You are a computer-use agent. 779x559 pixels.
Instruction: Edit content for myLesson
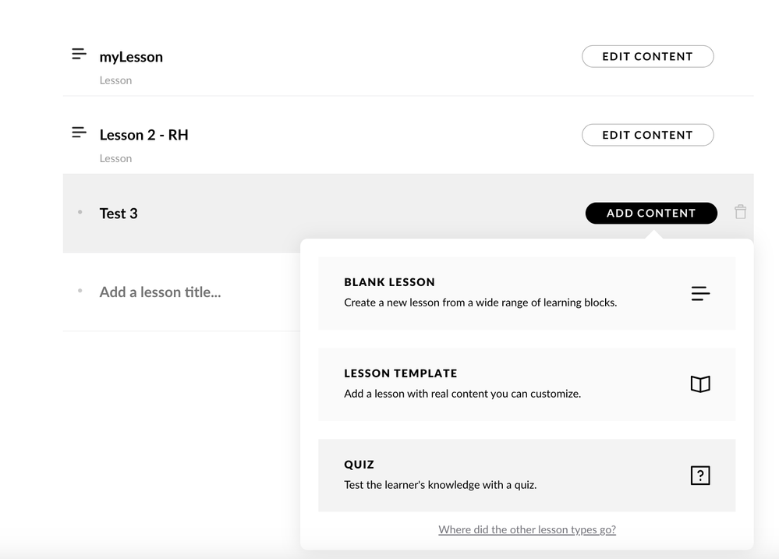(647, 56)
